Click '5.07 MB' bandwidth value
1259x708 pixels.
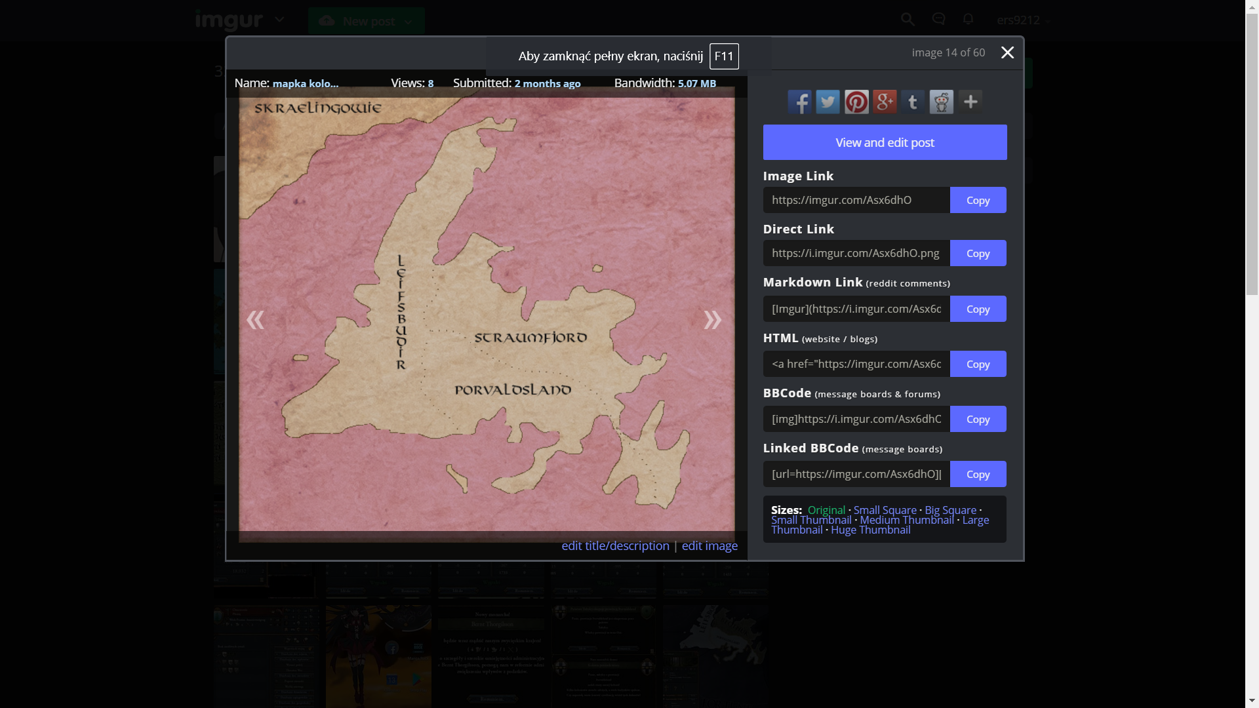click(697, 83)
